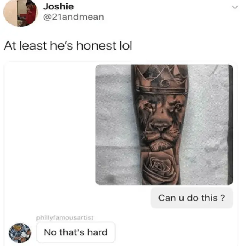Click the Joshie display name
This screenshot has height=246, width=244.
58,6
